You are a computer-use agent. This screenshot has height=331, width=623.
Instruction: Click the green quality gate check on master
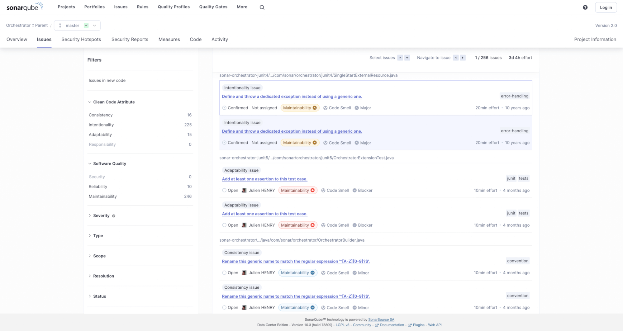pos(86,26)
